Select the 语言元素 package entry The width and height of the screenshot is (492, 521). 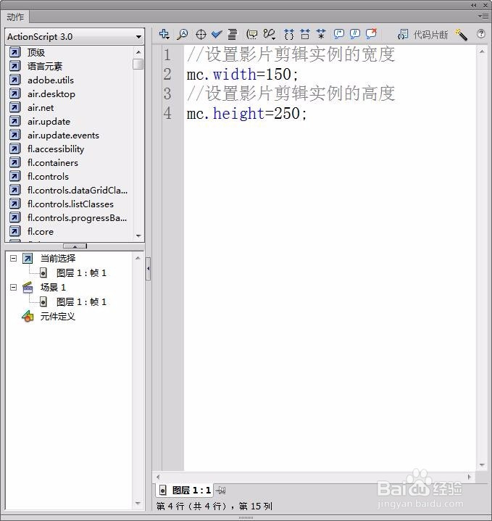pyautogui.click(x=45, y=67)
